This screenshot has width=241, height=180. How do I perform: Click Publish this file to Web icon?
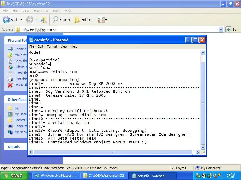10,67
